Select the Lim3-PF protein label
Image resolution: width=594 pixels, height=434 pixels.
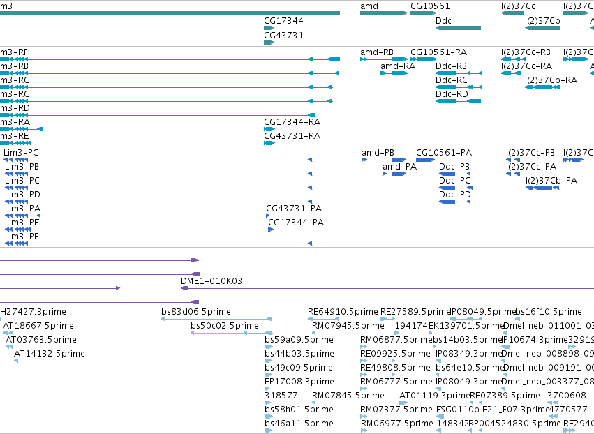tap(22, 237)
